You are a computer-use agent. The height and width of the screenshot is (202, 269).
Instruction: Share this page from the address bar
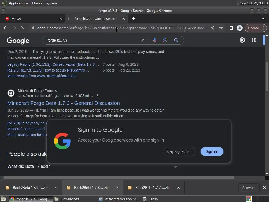click(212, 28)
